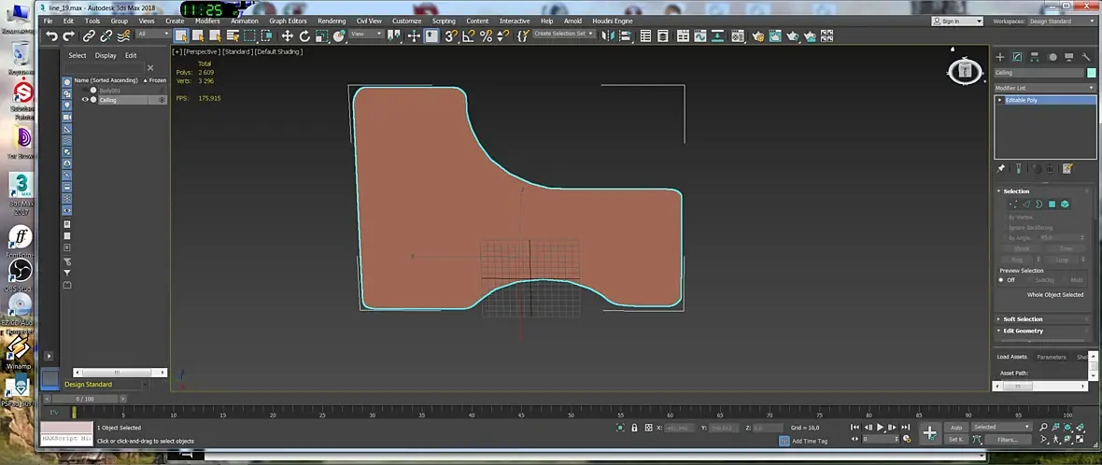The image size is (1102, 465).
Task: Switch to the Hierarchy command panel tab
Action: tap(1035, 57)
